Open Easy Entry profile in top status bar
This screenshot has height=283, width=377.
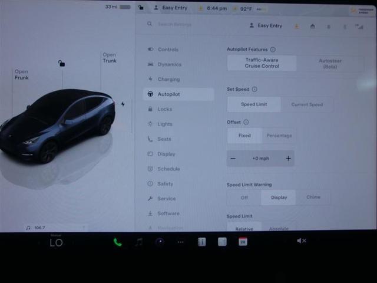170,8
